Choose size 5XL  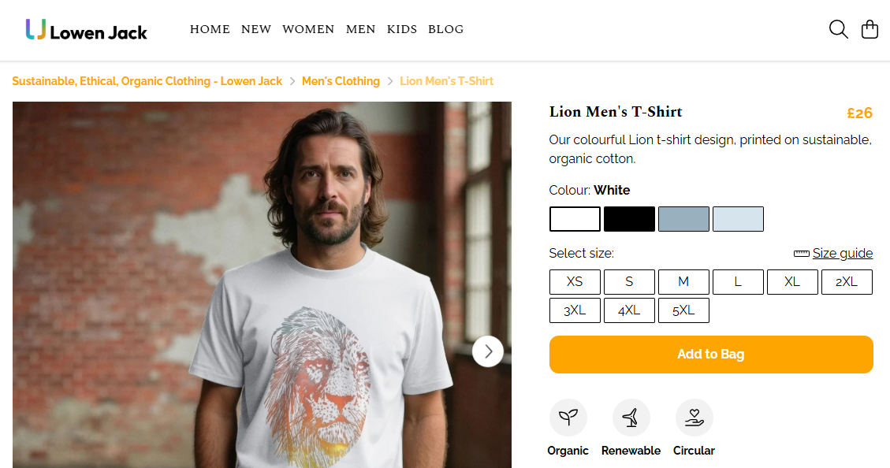pyautogui.click(x=683, y=310)
